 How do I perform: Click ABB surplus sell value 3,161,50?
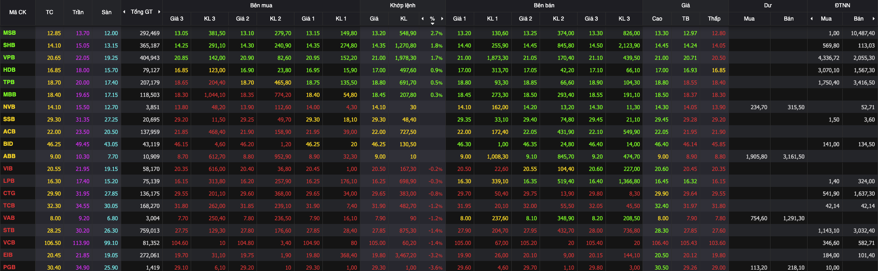click(793, 157)
